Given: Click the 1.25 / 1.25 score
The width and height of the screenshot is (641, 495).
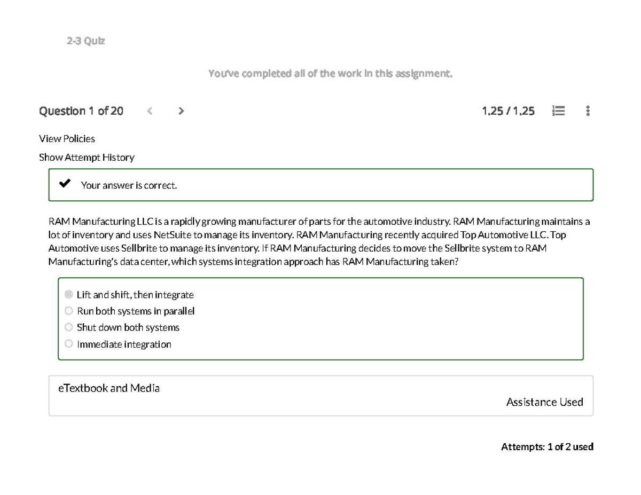Looking at the screenshot, I should [507, 111].
